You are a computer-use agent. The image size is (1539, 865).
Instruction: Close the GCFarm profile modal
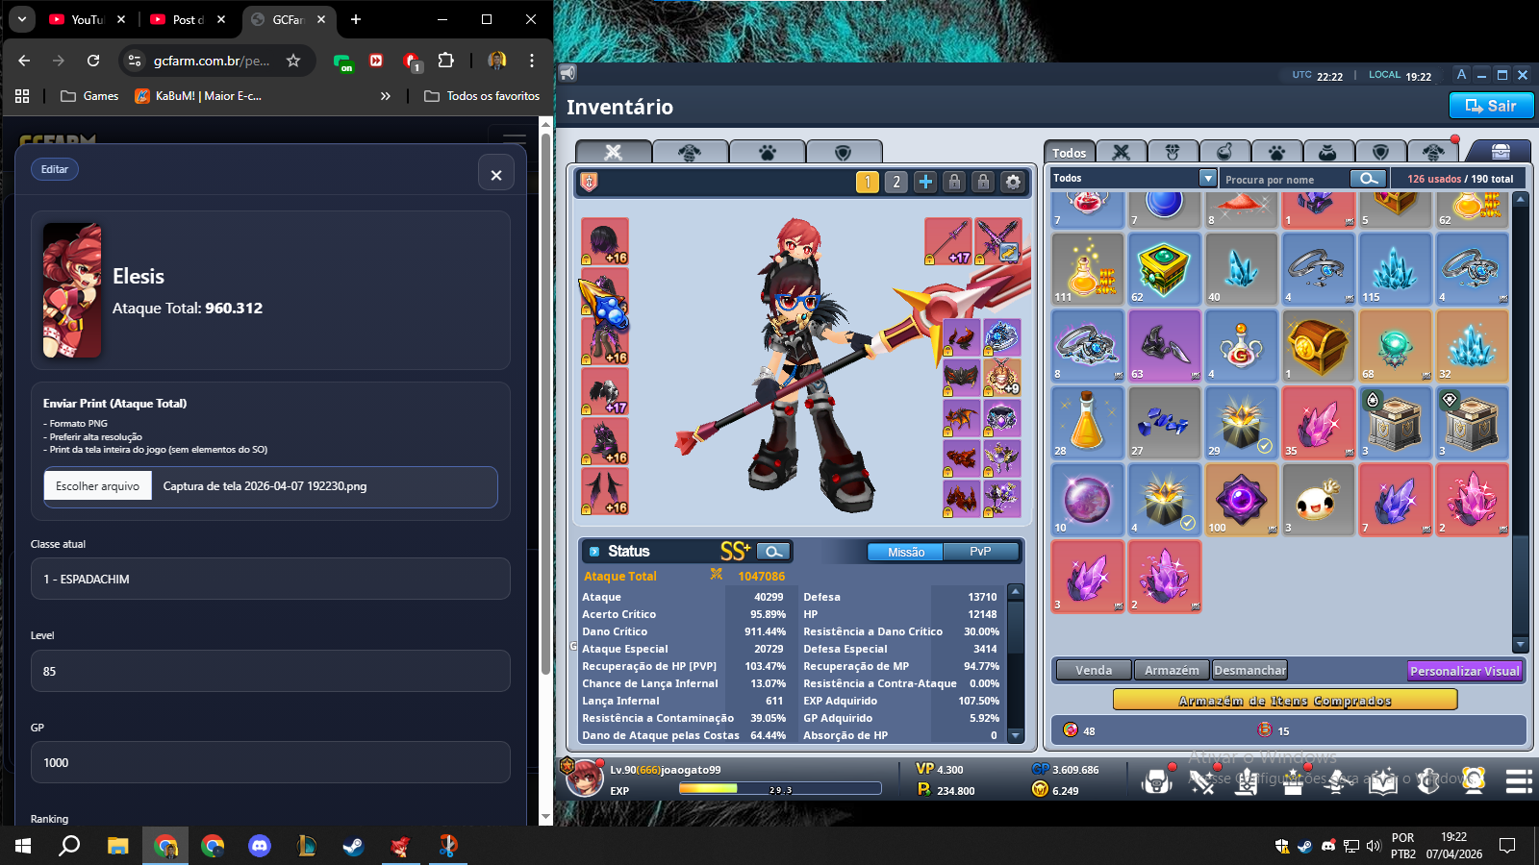point(496,175)
